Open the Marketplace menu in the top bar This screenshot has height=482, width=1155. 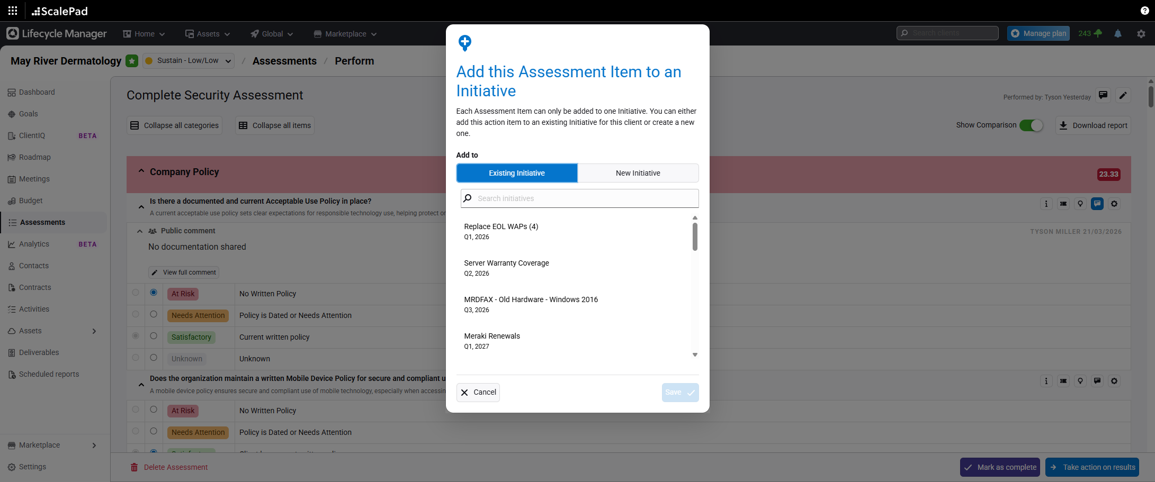pyautogui.click(x=344, y=33)
